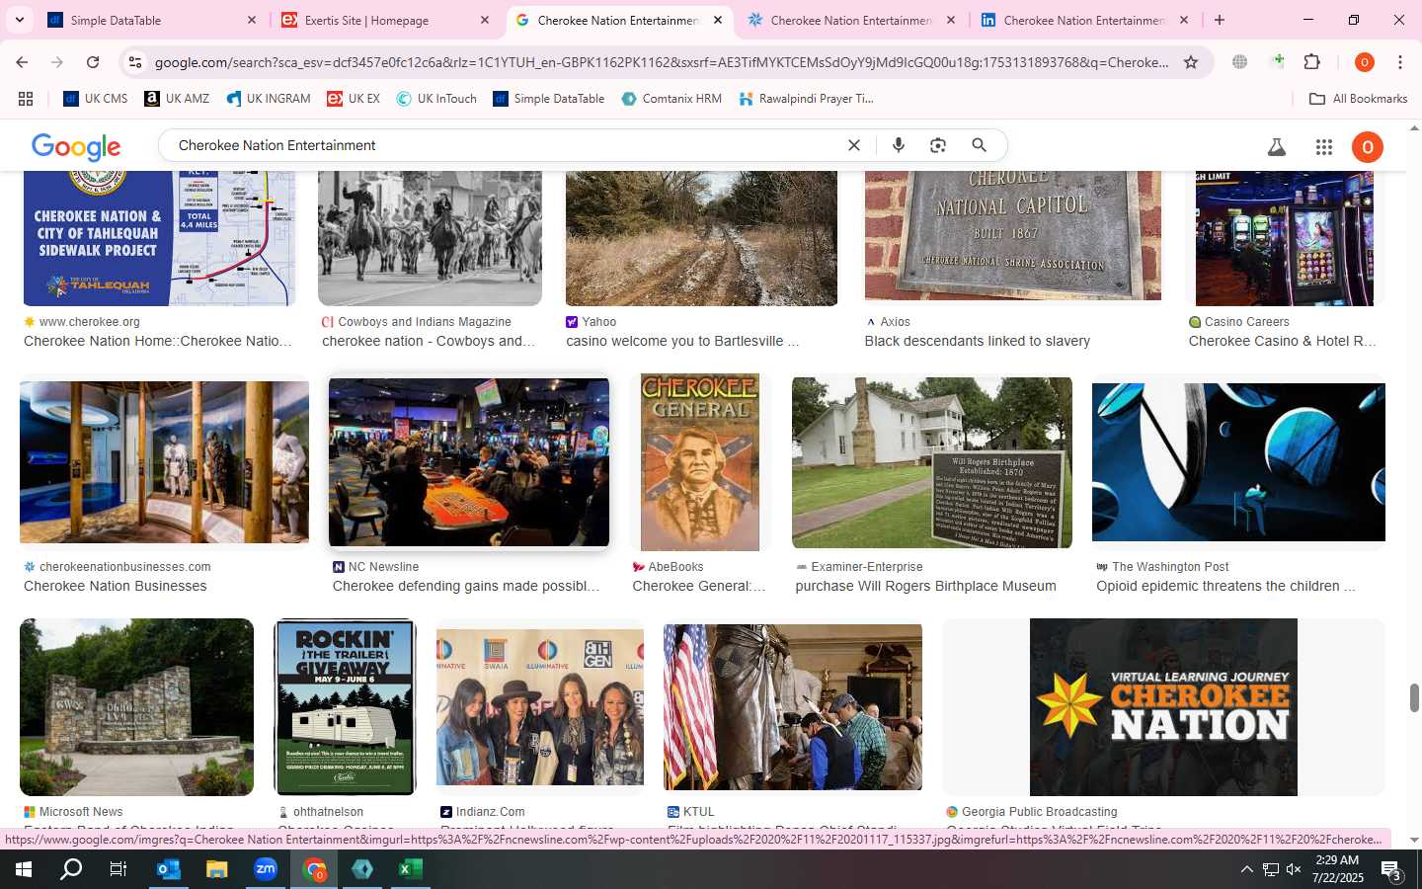Reload the current page
Screen dimensions: 1422x889
[x=93, y=62]
